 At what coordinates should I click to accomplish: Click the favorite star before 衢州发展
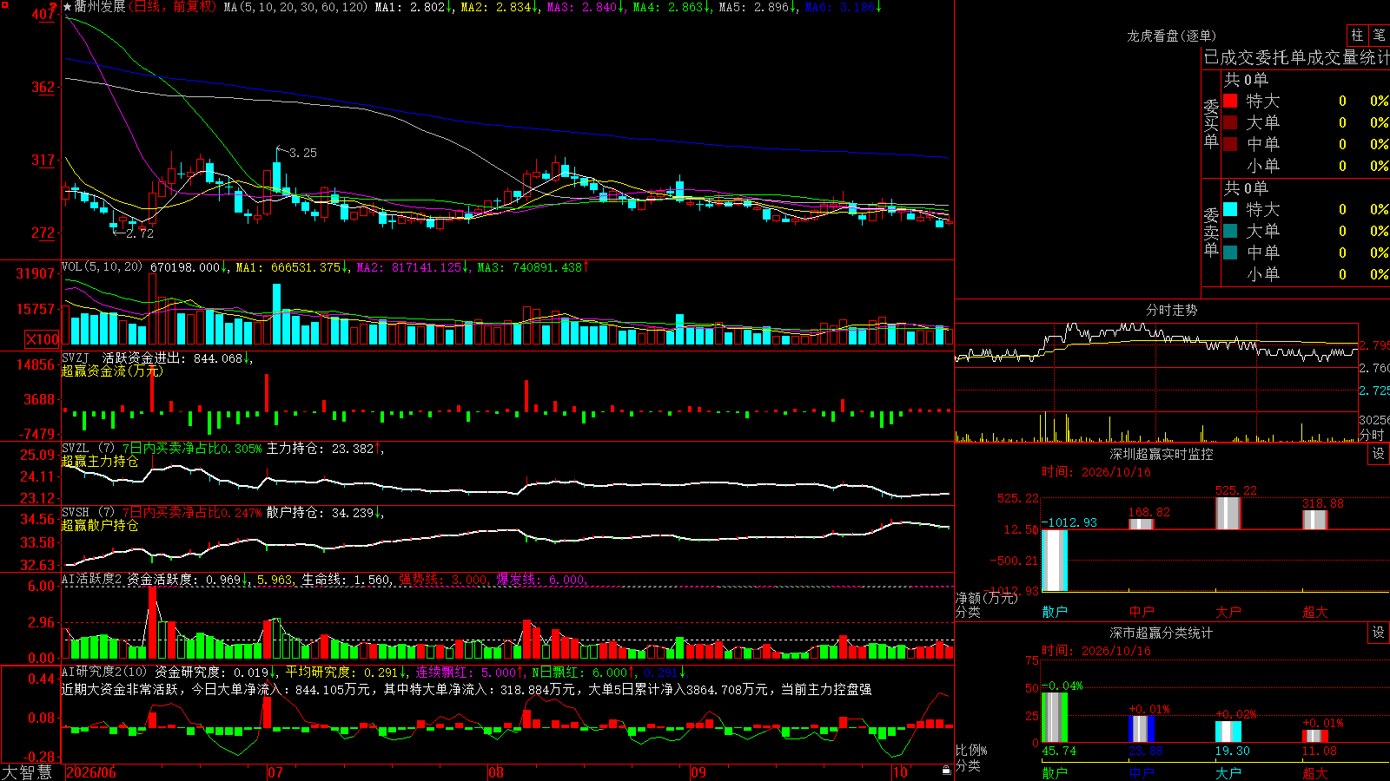(68, 7)
